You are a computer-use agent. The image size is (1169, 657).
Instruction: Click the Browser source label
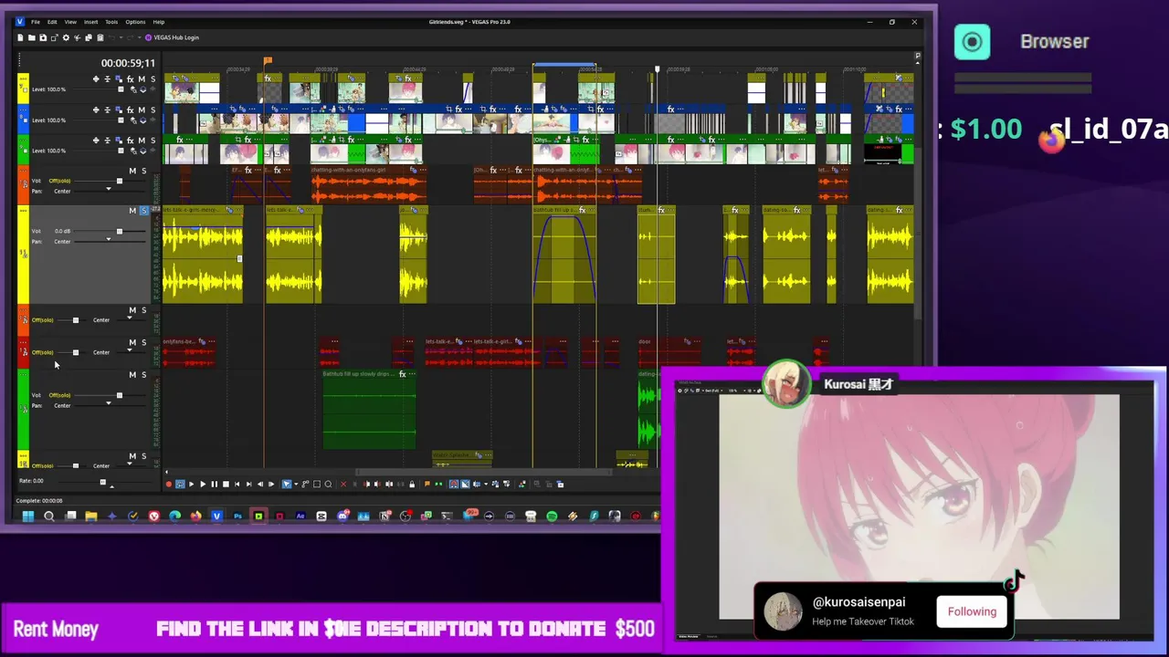(x=1055, y=41)
